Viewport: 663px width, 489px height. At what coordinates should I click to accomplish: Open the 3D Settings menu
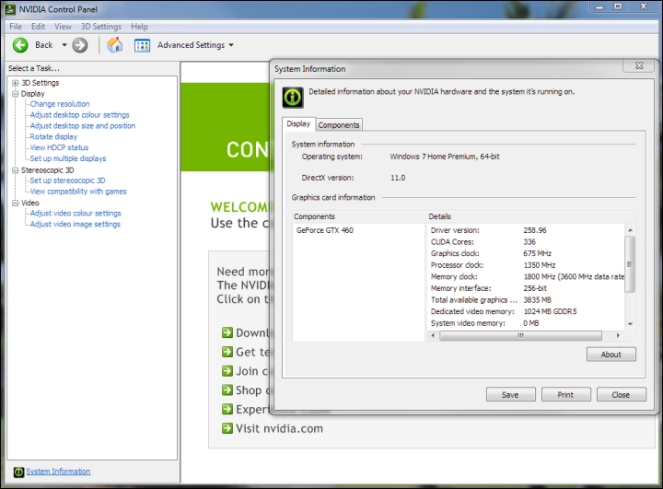(101, 26)
